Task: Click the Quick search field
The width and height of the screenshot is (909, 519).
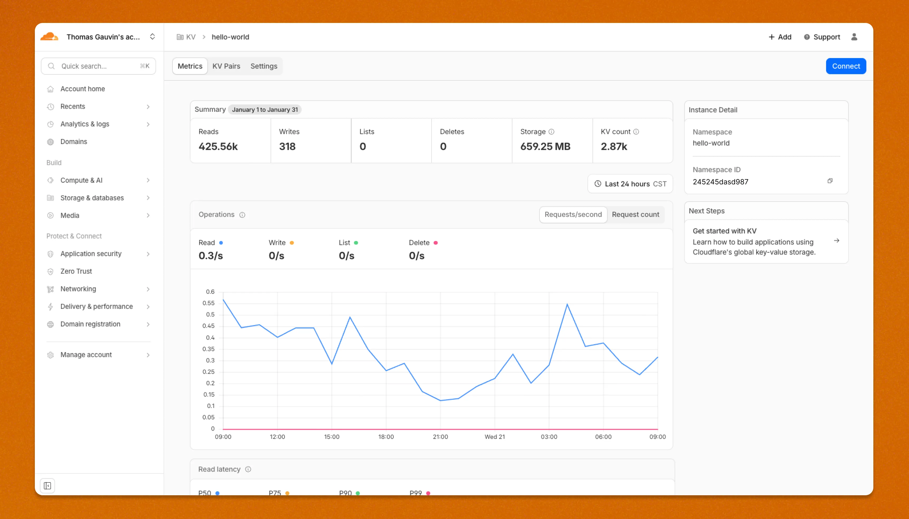Action: 98,66
